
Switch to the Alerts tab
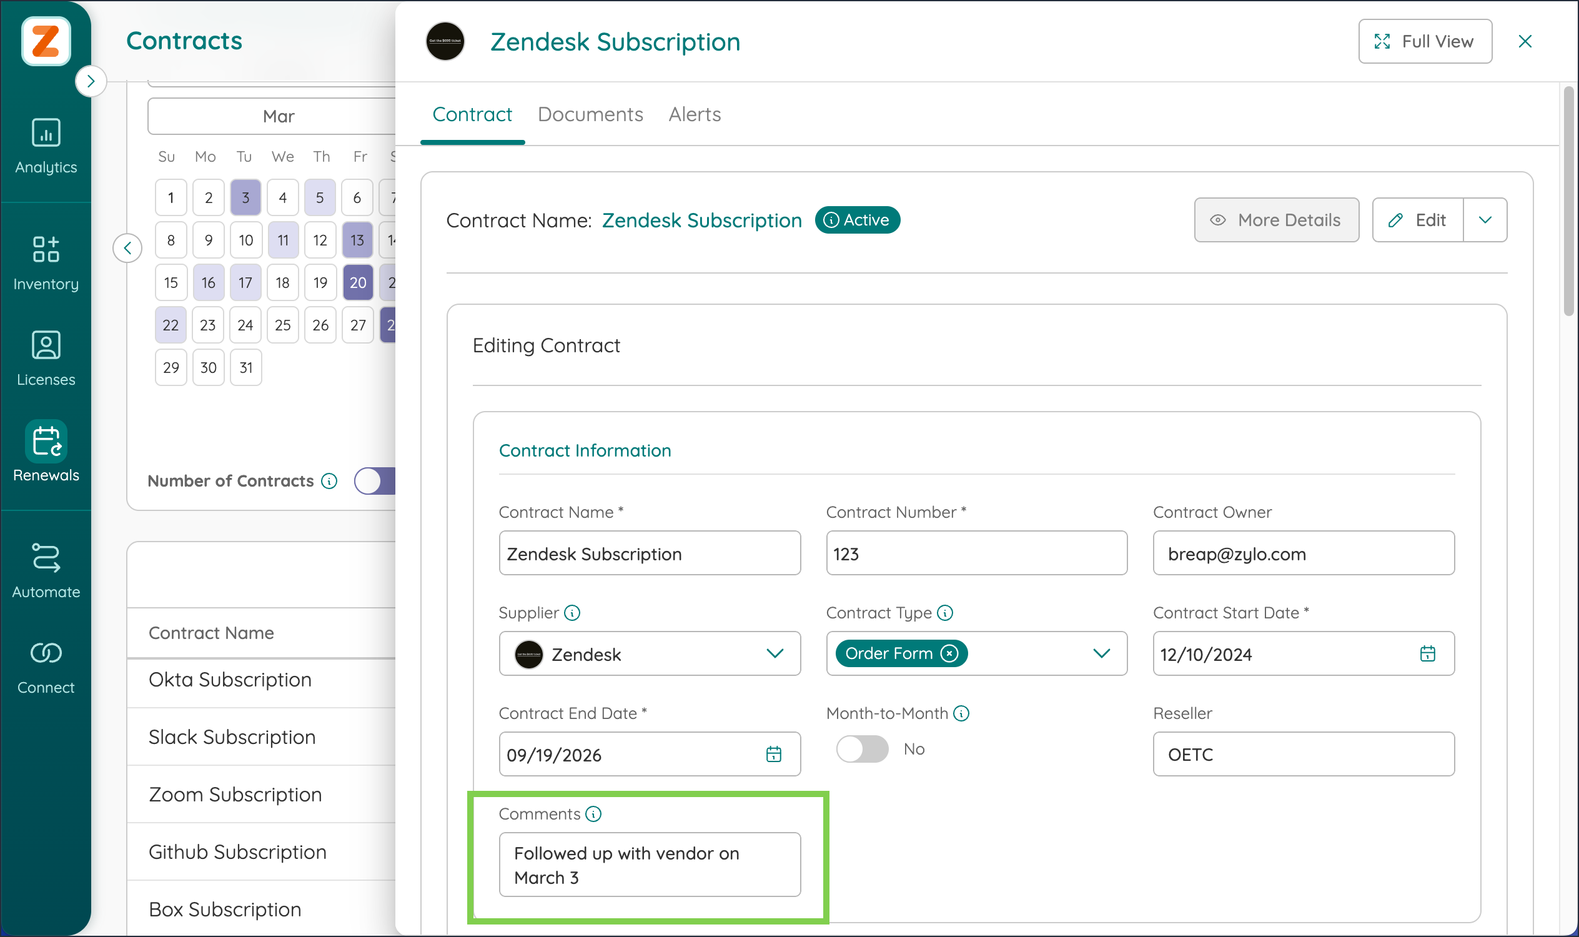tap(695, 114)
